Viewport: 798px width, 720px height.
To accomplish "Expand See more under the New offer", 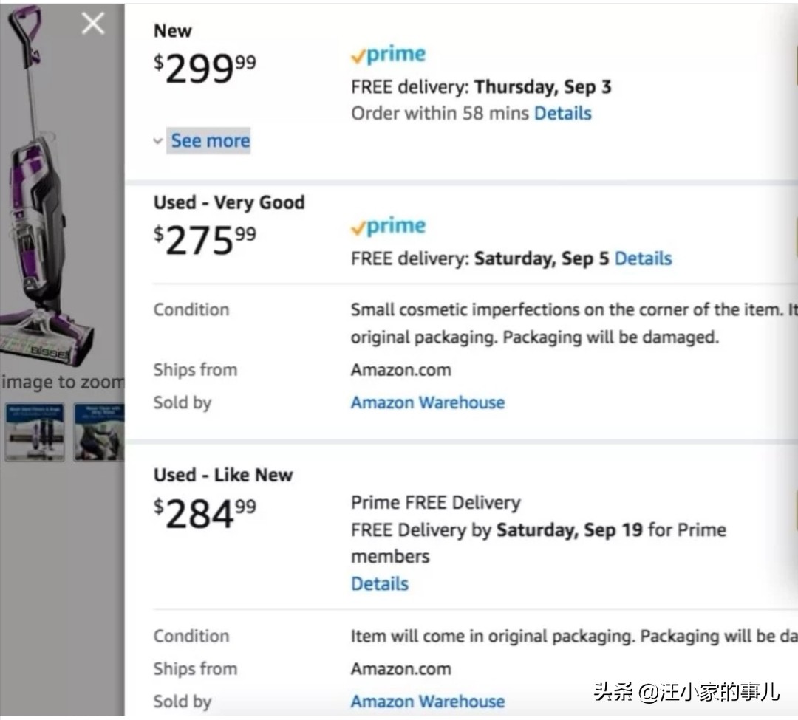I will 210,140.
